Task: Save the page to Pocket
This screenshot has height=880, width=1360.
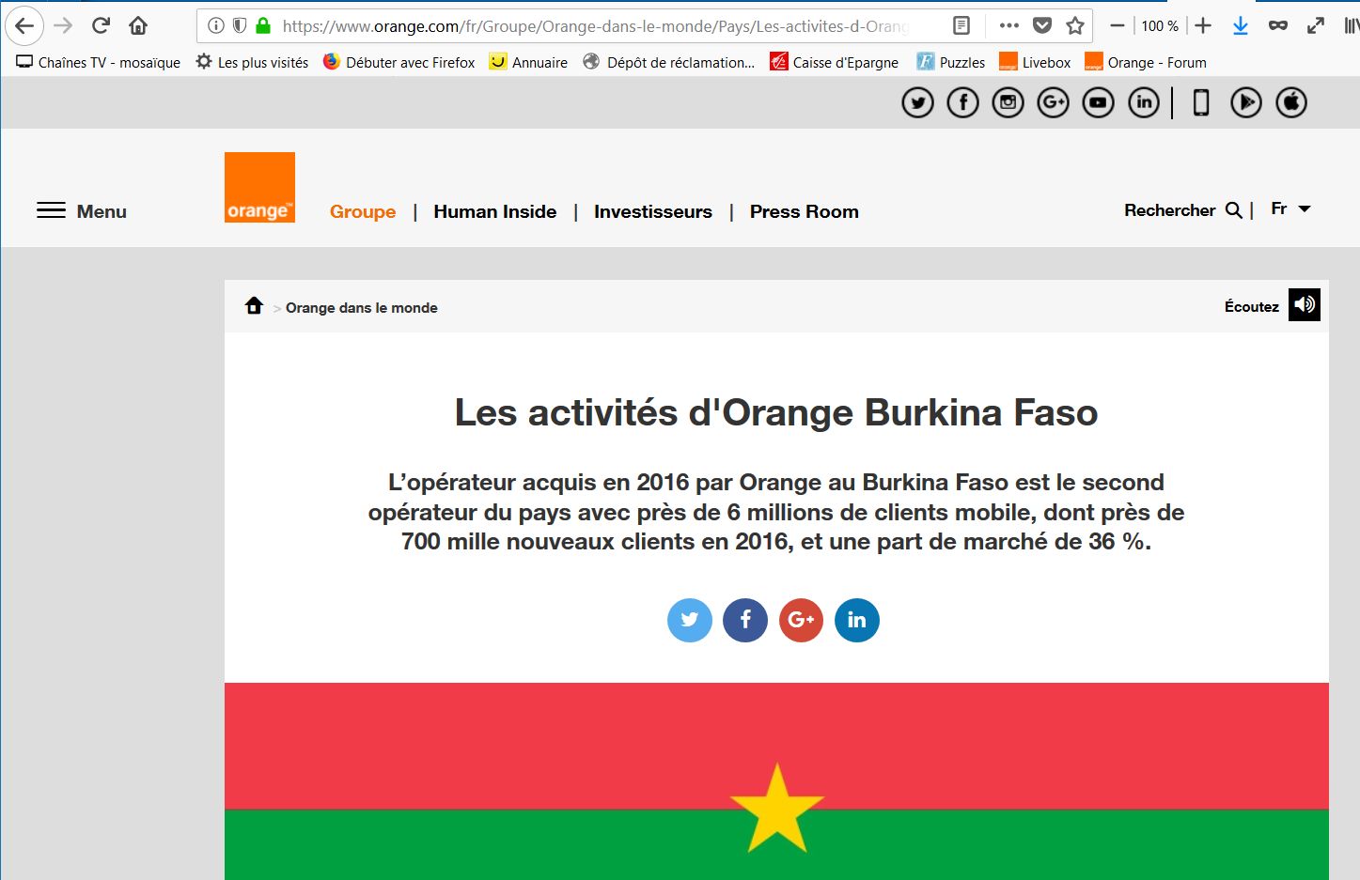Action: click(x=1042, y=26)
